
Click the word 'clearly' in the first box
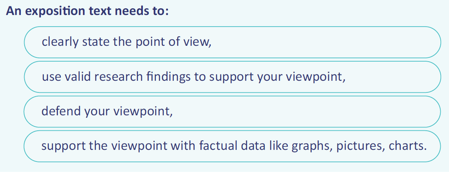[60, 42]
